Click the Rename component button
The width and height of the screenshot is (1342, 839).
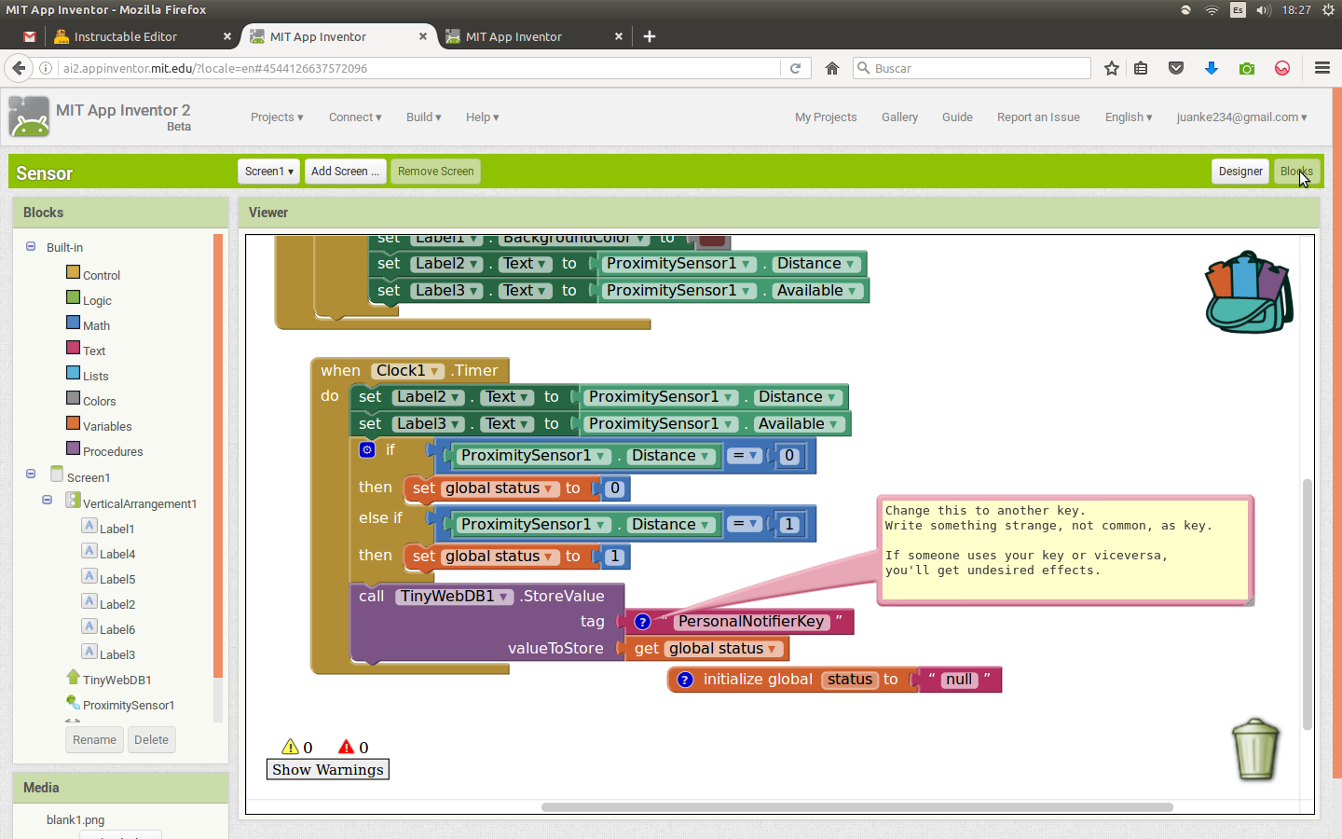[94, 740]
